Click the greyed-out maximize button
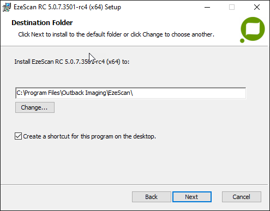 click(x=232, y=7)
